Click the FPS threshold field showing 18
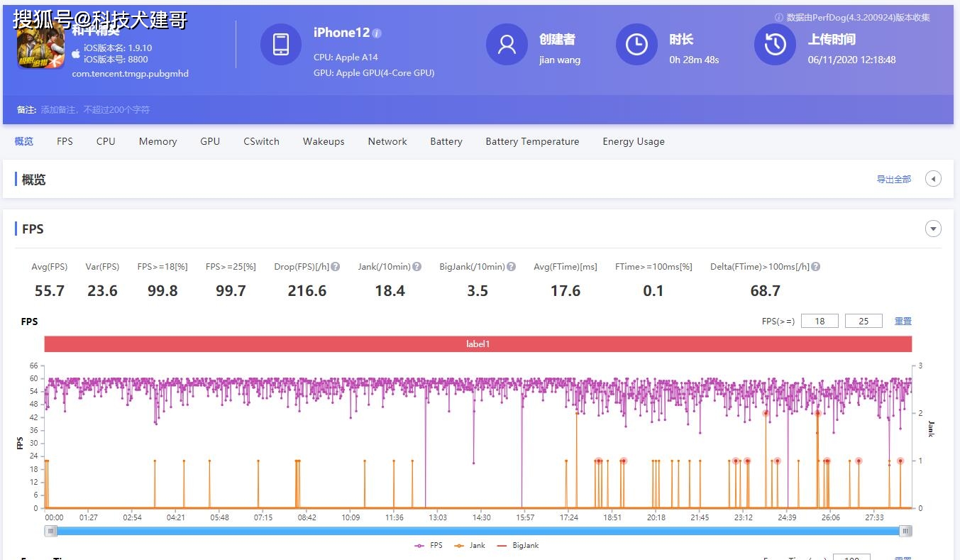The height and width of the screenshot is (560, 960). pos(820,321)
